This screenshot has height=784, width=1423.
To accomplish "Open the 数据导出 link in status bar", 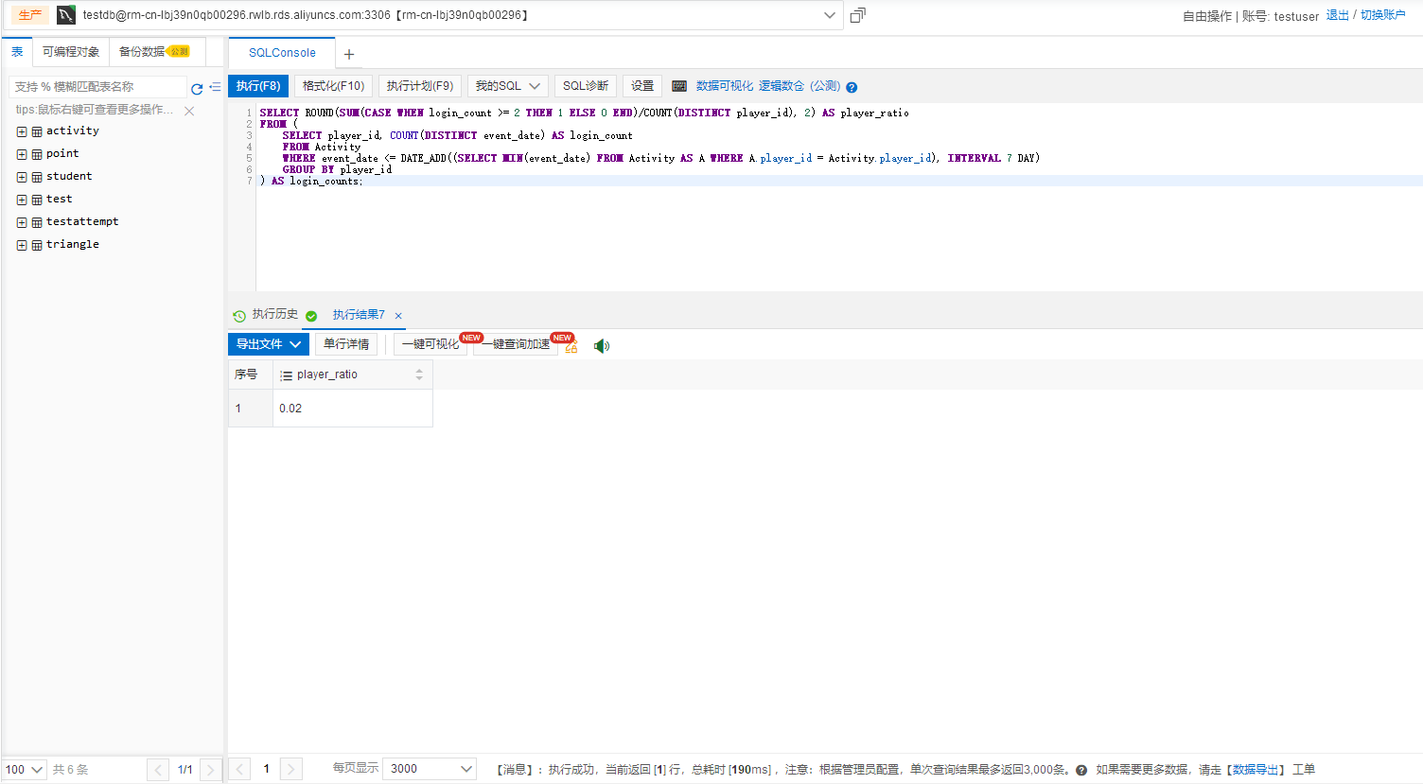I will pos(1257,770).
